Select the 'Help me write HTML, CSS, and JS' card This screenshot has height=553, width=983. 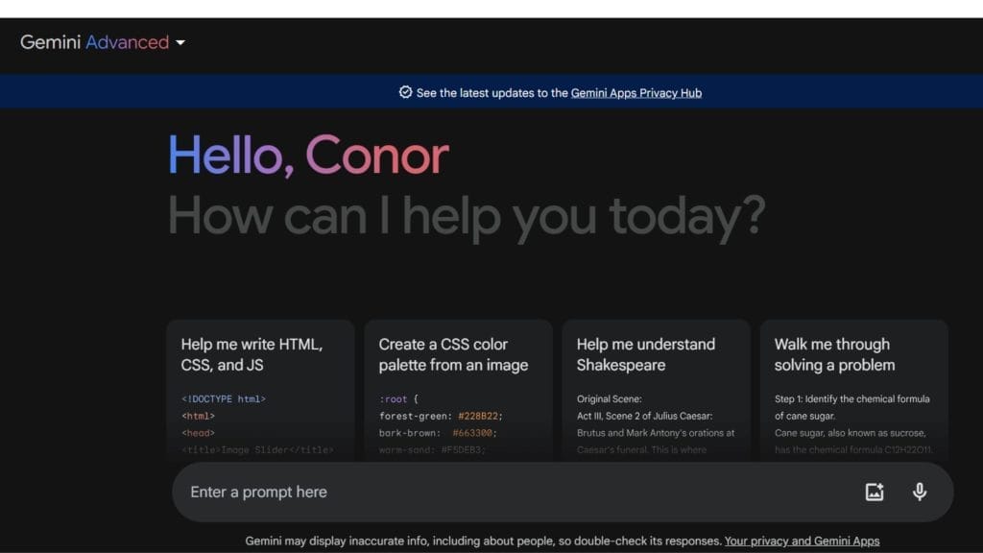[x=261, y=390]
